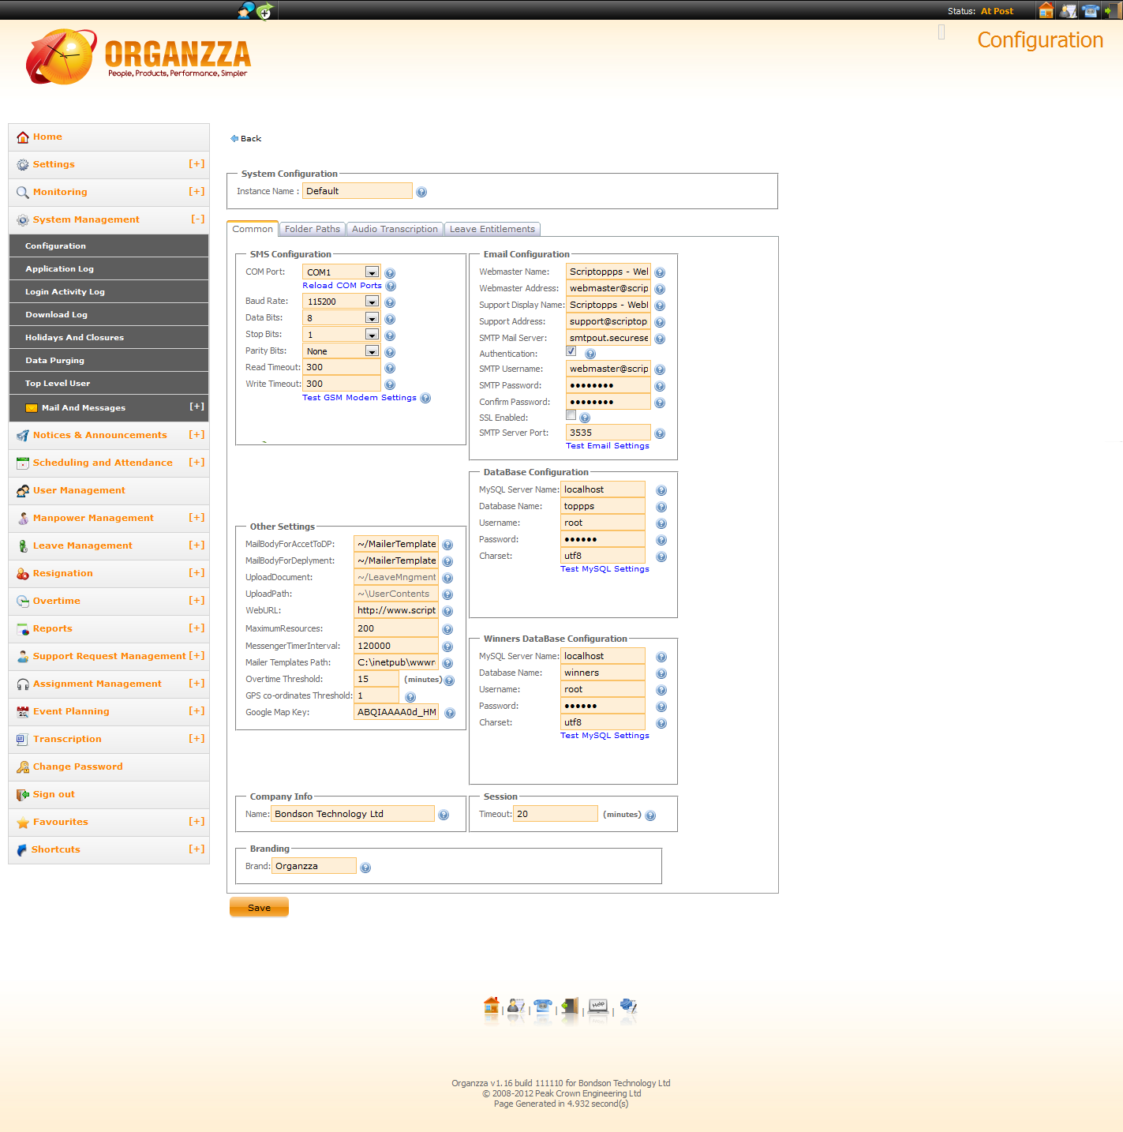Select the Common tab
This screenshot has height=1132, width=1123.
pos(253,229)
